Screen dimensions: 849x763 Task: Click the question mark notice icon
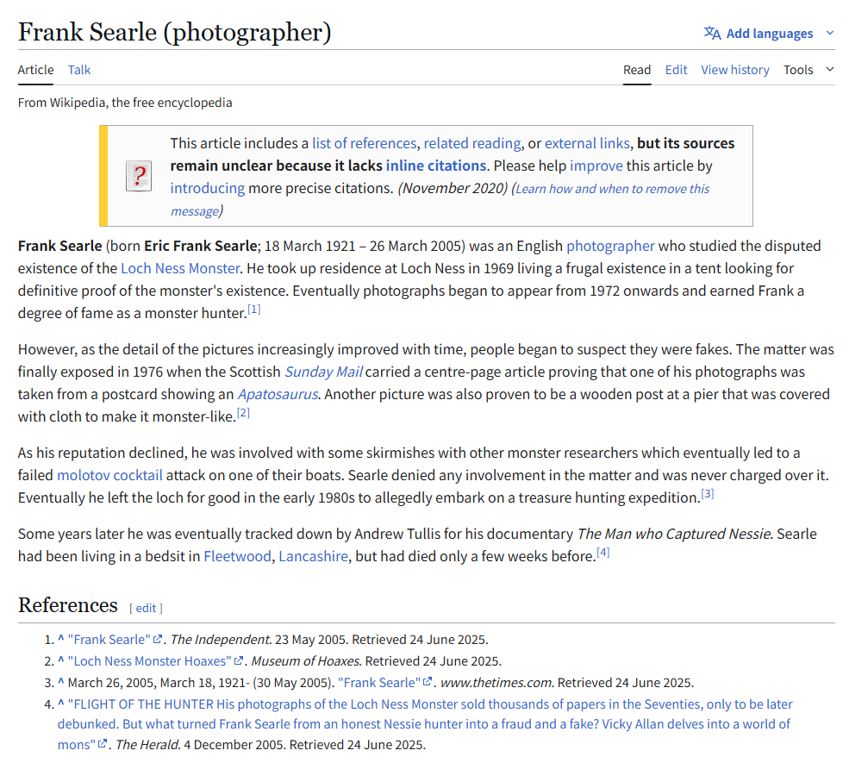click(x=139, y=176)
